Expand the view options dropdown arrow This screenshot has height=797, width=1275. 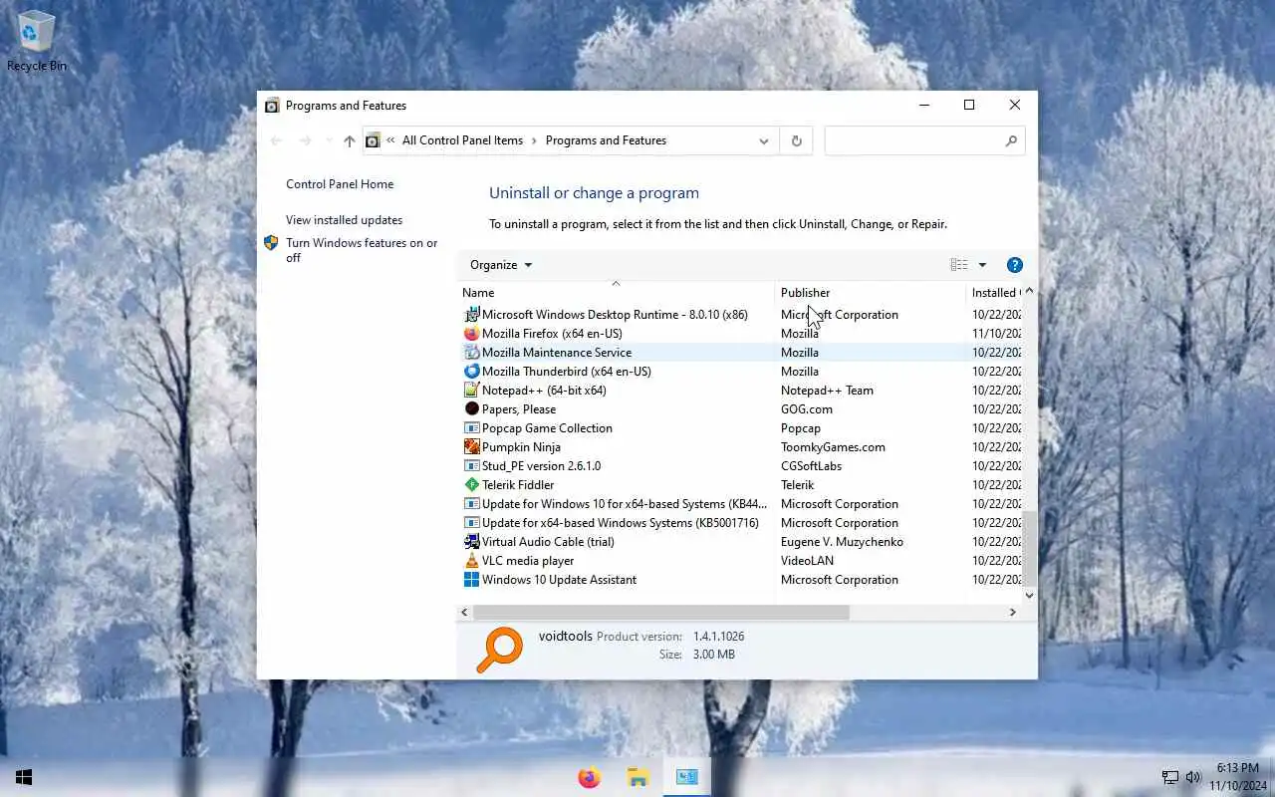pyautogui.click(x=982, y=265)
